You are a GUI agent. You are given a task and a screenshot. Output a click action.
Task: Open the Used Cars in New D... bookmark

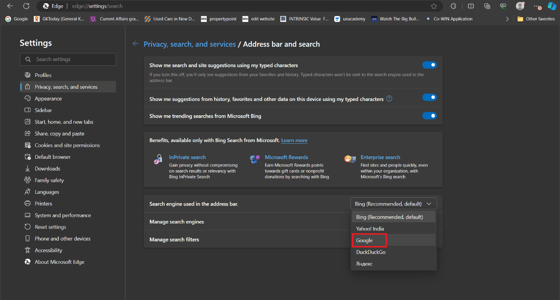coord(170,19)
